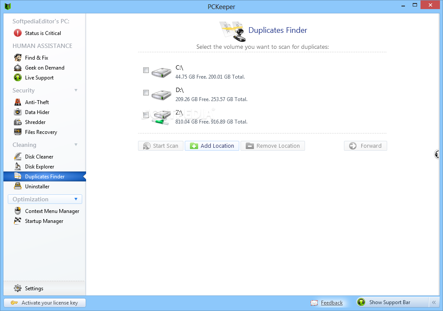Click the Remove Location button
Screen dimensions: 443x311
[273, 146]
